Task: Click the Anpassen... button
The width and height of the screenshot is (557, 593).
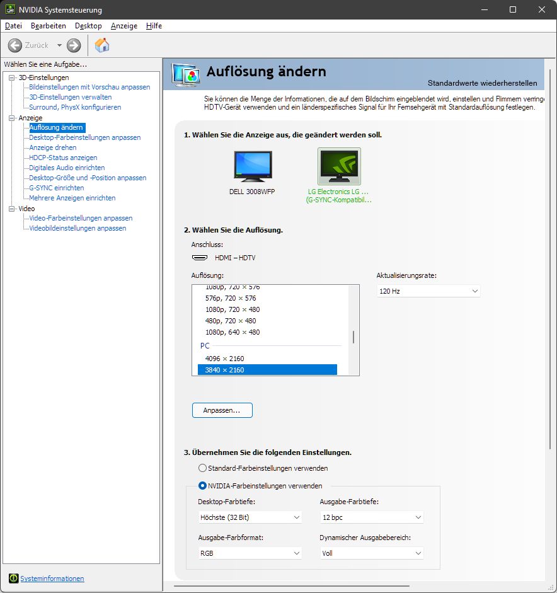Action: [222, 410]
